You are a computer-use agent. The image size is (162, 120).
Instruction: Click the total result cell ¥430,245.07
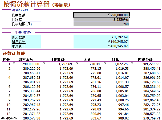(x=101, y=46)
